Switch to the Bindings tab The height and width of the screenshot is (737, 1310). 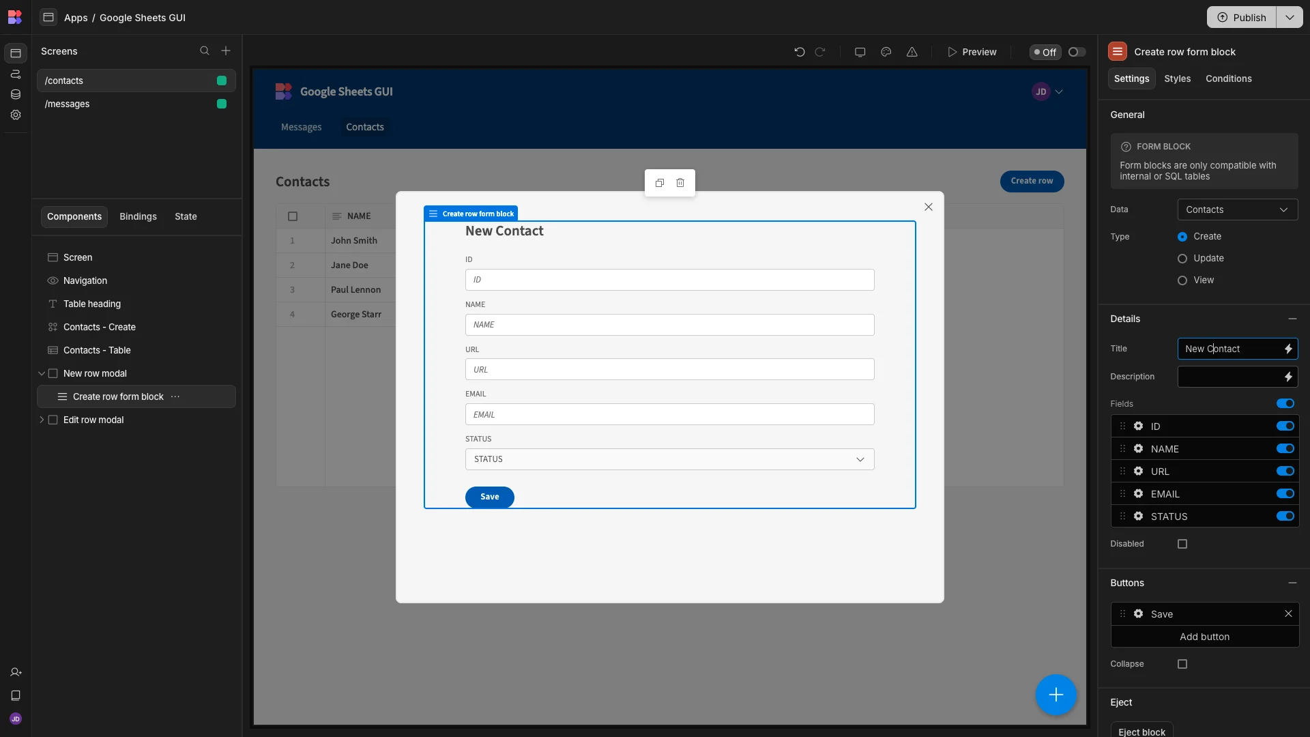point(138,216)
